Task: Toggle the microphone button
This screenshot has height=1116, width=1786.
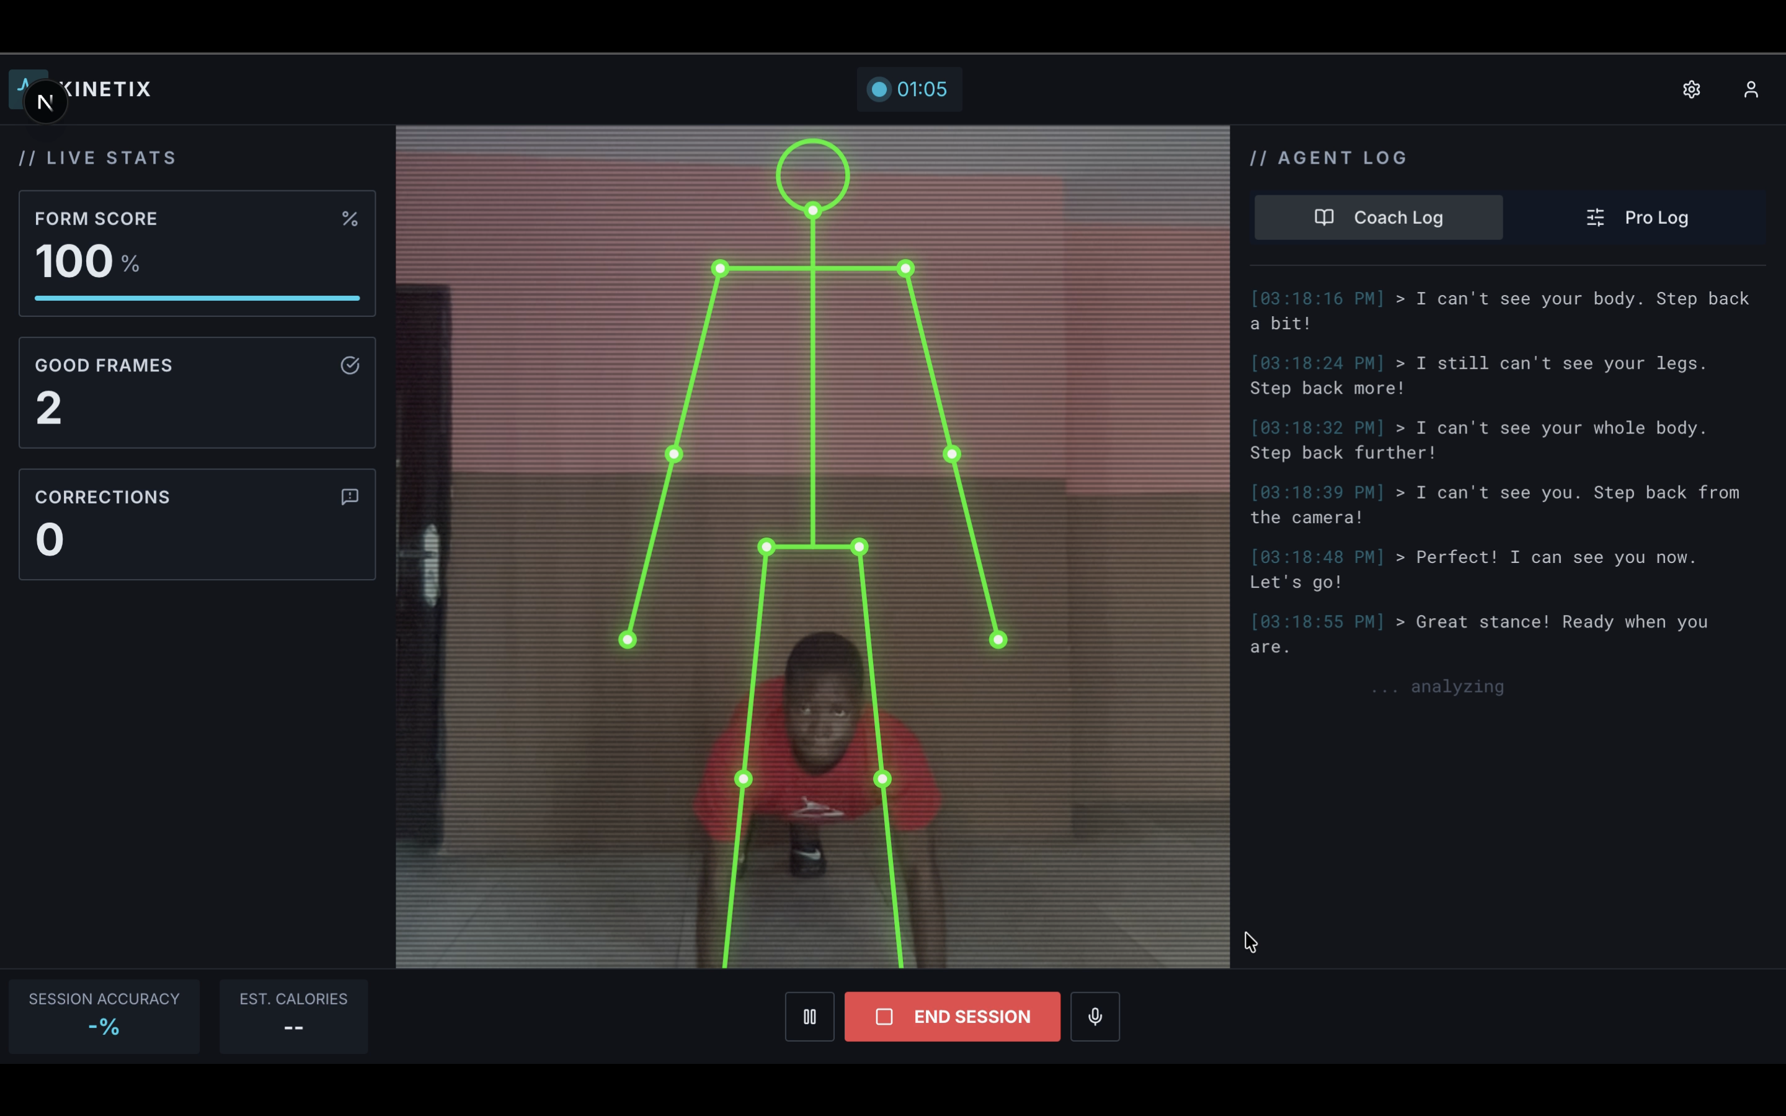Action: 1095,1016
